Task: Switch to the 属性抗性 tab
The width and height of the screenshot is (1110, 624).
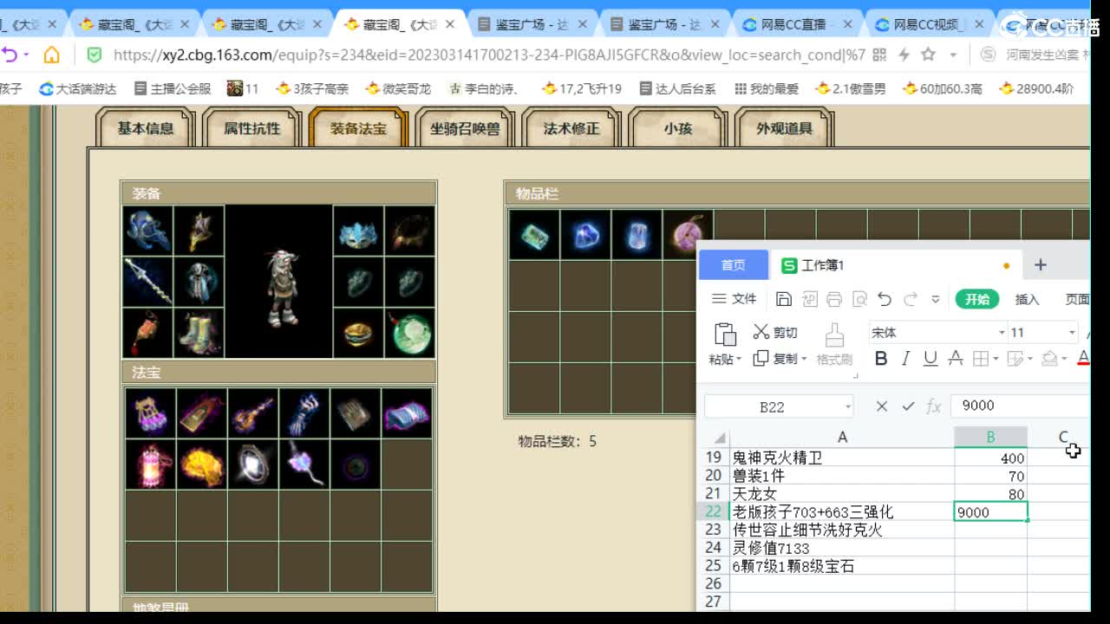Action: click(252, 128)
